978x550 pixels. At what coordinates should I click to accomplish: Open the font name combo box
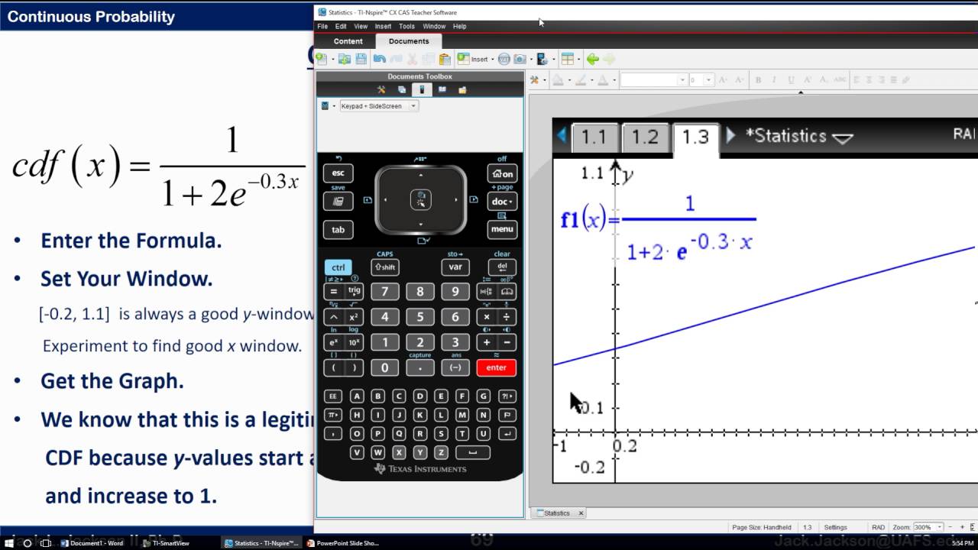[654, 79]
